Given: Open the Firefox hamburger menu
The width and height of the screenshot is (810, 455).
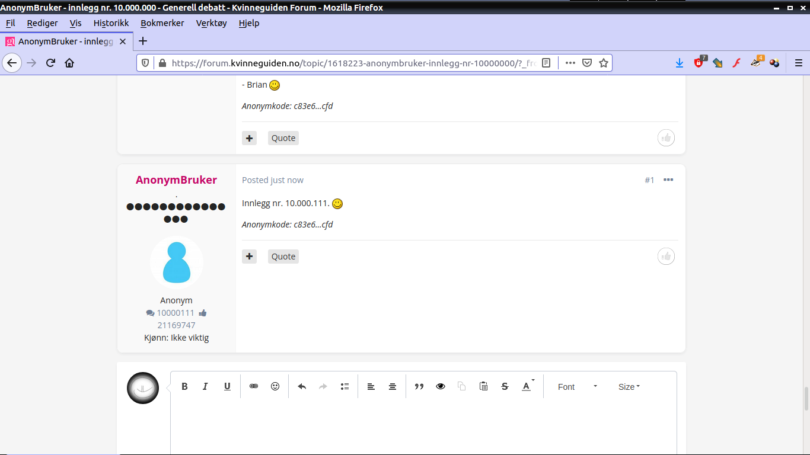Looking at the screenshot, I should pyautogui.click(x=798, y=63).
